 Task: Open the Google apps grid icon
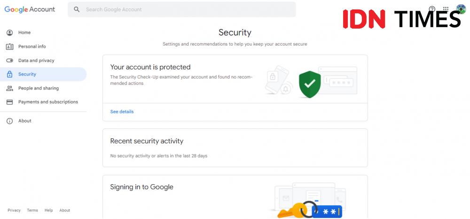(x=446, y=9)
